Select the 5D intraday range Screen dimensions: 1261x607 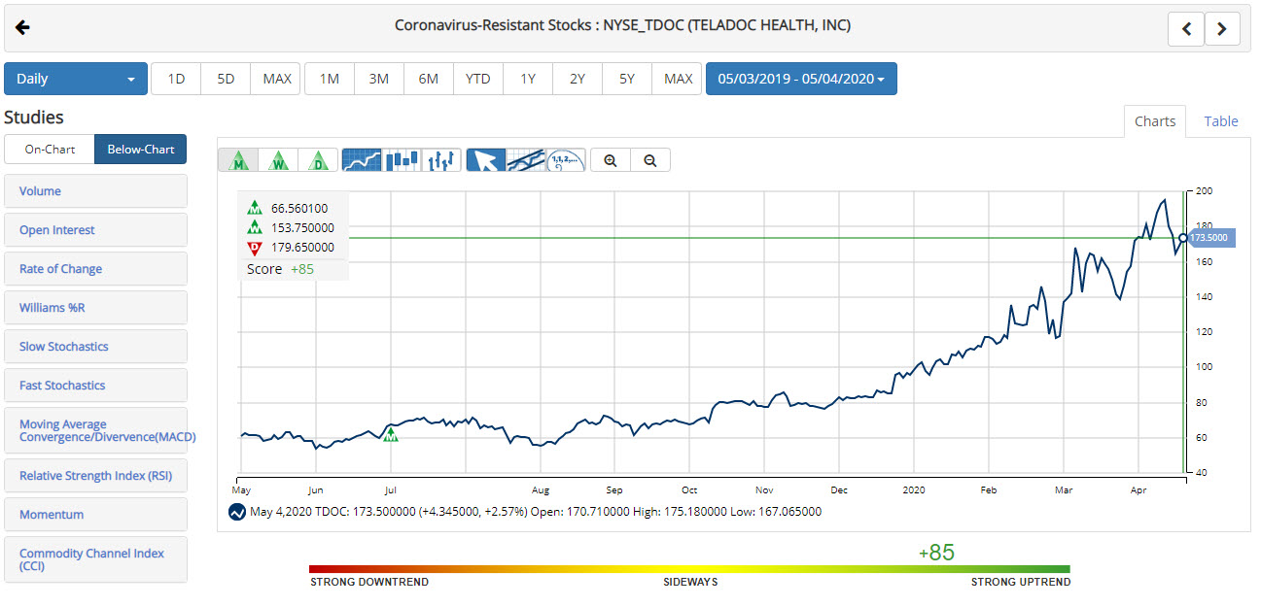226,79
